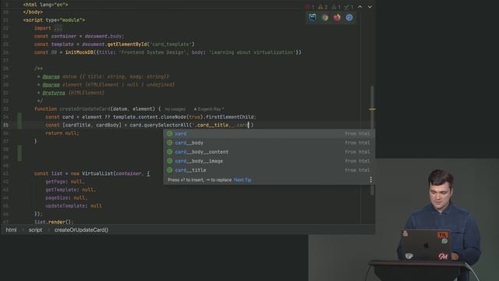Screen dimensions: 499x281
Task: Jump to next highlighted problem arrow
Action: [370, 7]
